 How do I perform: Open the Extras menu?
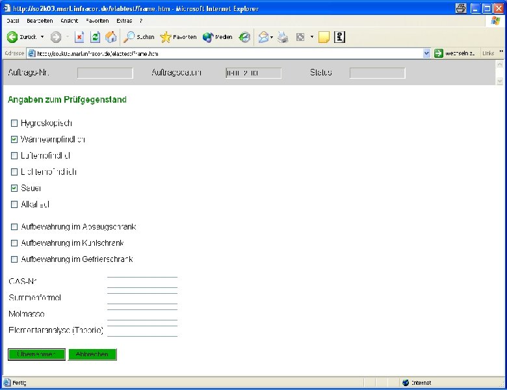[124, 21]
